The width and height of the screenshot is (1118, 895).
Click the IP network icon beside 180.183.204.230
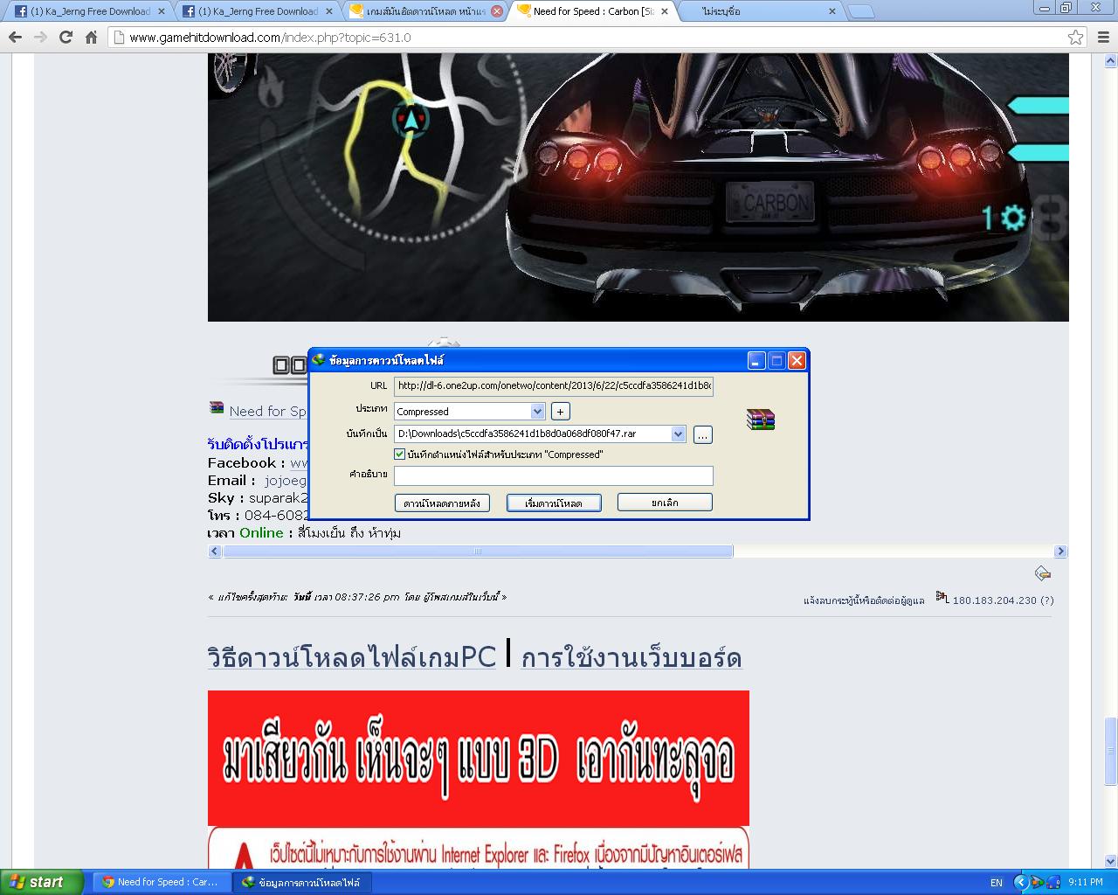(x=942, y=598)
